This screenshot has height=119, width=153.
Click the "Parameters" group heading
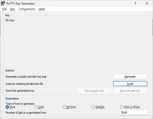click(x=12, y=99)
